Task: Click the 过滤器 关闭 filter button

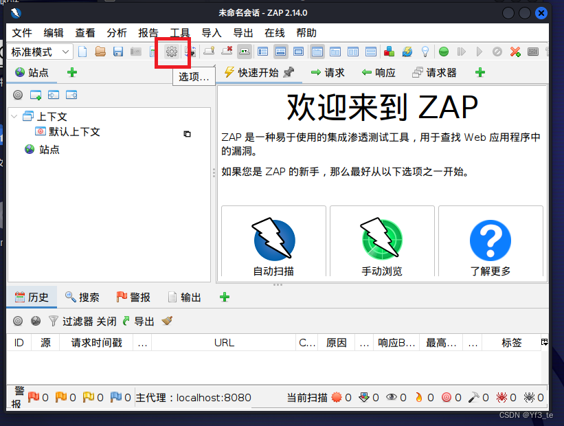Action: pyautogui.click(x=82, y=321)
